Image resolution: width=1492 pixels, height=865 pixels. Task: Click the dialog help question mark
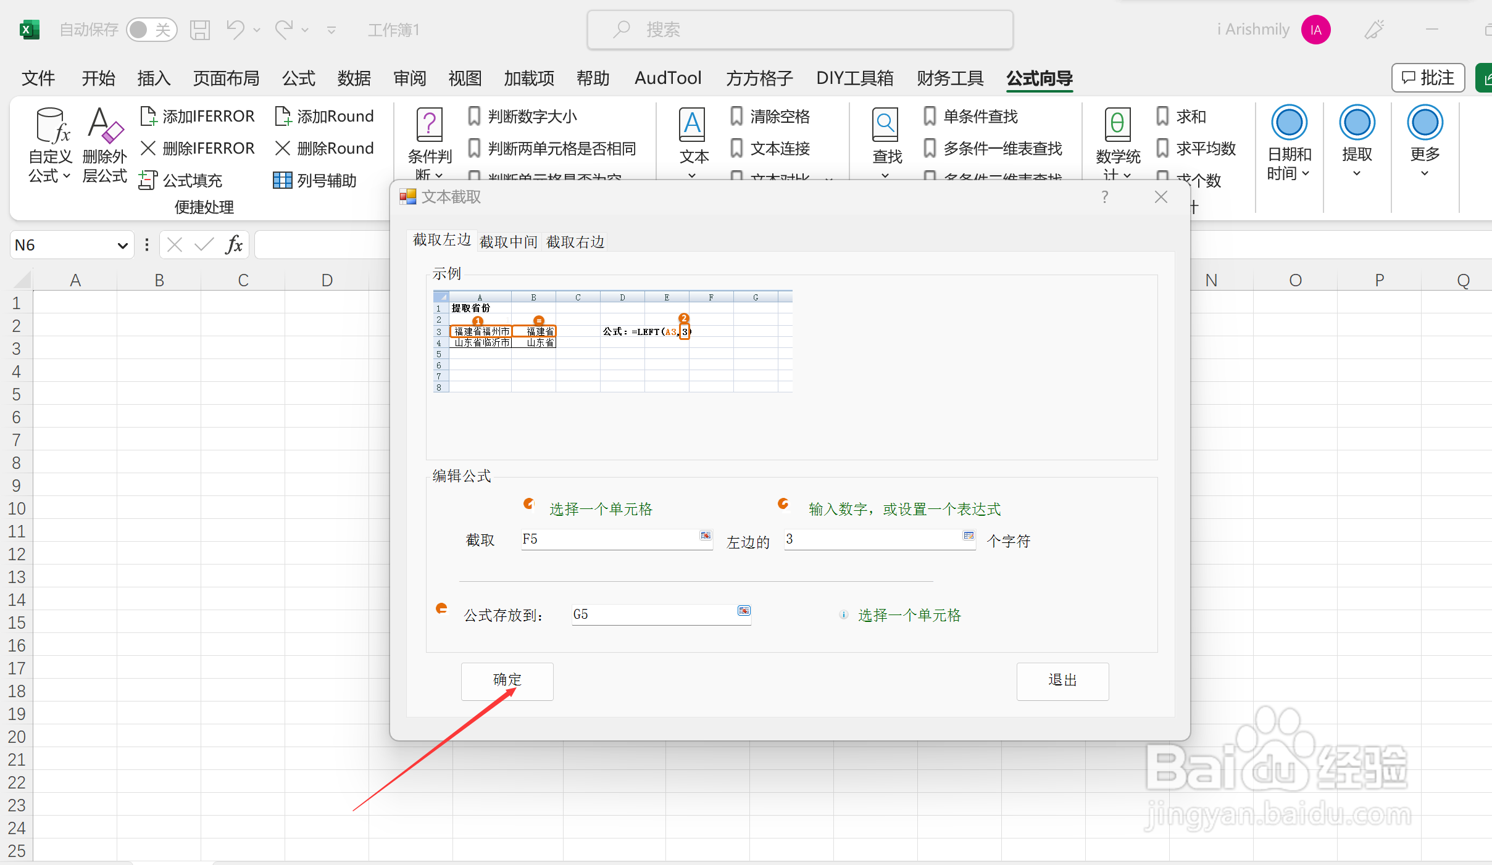[x=1104, y=197]
